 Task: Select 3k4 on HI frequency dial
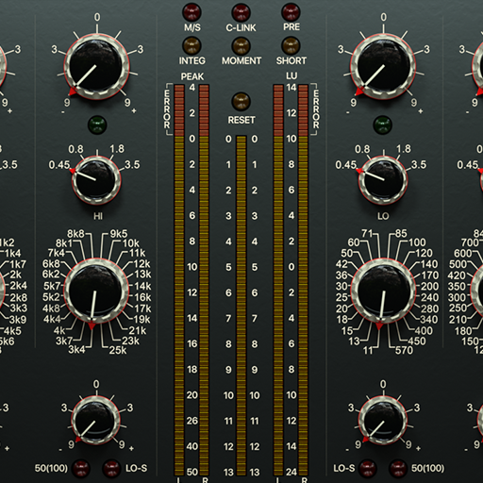point(76,349)
